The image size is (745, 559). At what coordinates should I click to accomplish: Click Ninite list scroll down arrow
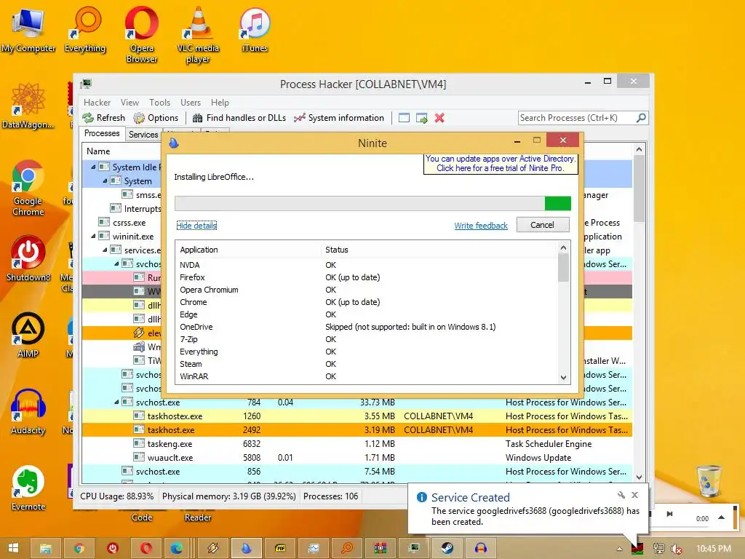click(x=564, y=378)
